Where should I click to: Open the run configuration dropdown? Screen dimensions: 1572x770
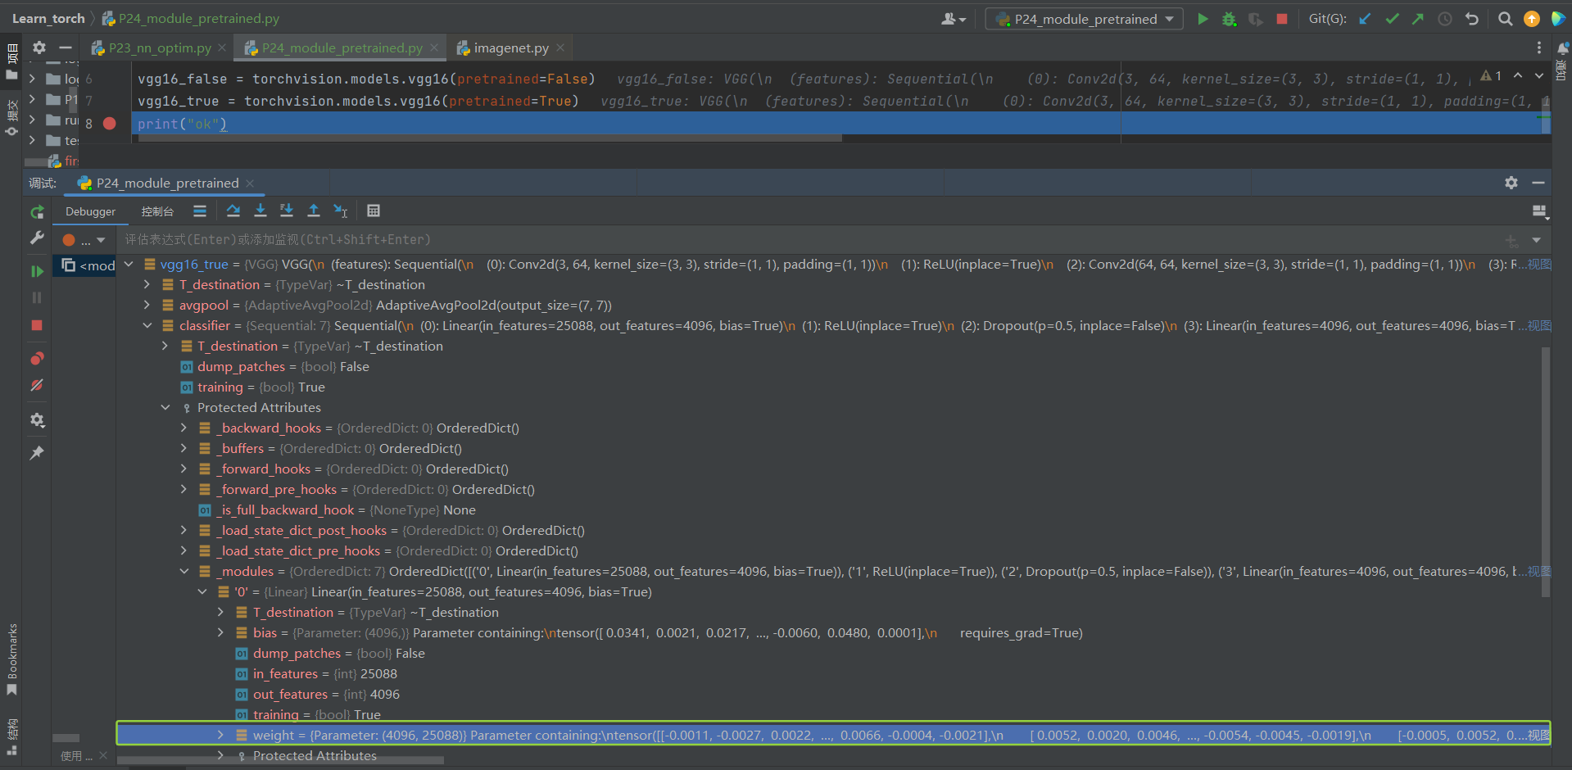tap(1085, 19)
